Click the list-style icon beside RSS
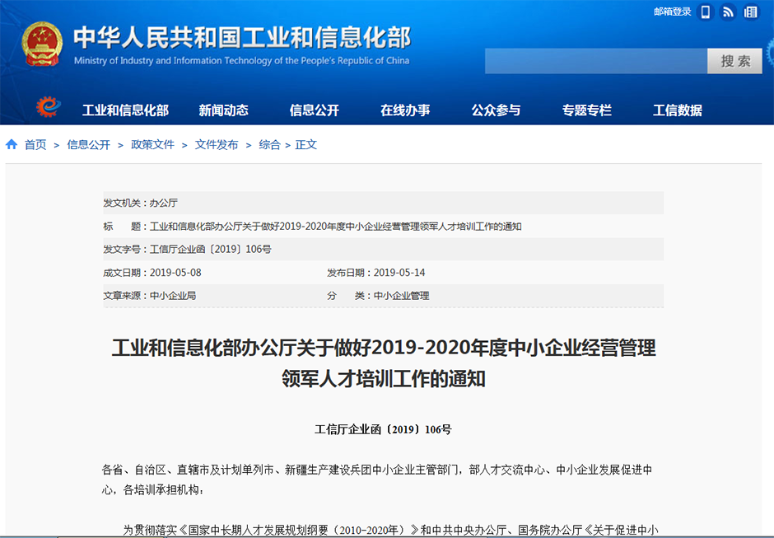The image size is (774, 538). point(751,12)
